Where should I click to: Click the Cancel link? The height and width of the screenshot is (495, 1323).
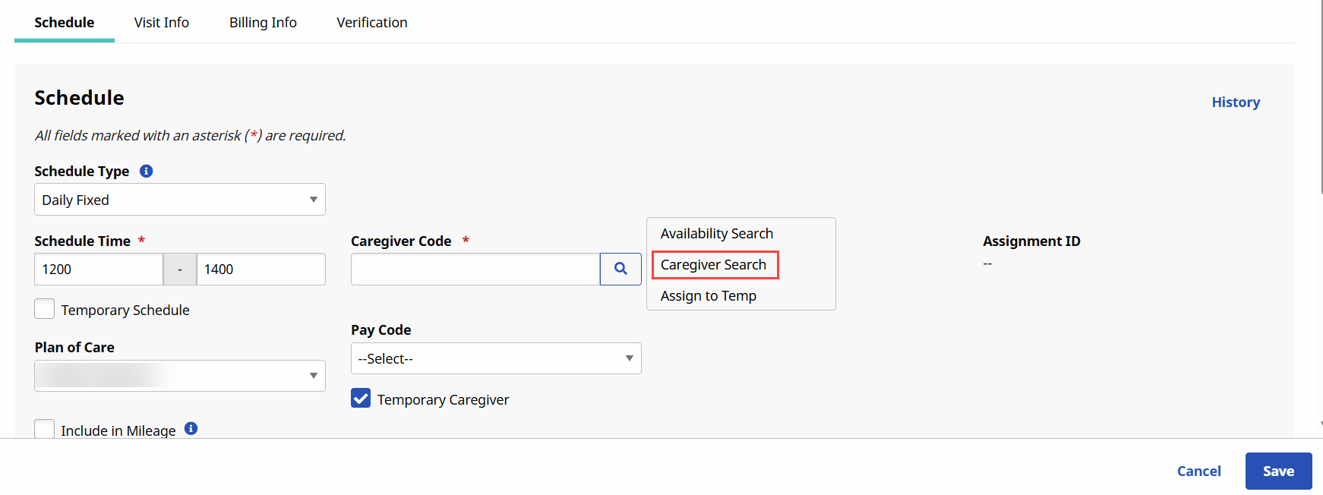pos(1198,471)
